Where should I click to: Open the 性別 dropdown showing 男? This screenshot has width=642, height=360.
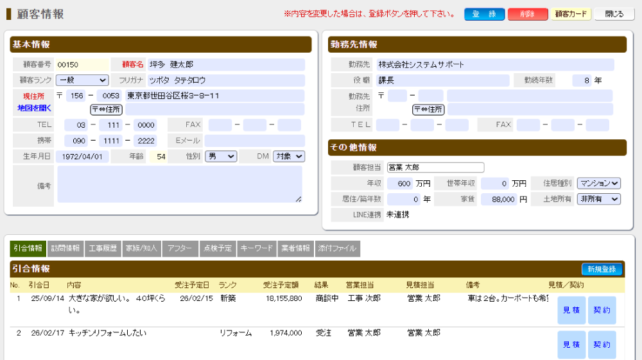221,157
